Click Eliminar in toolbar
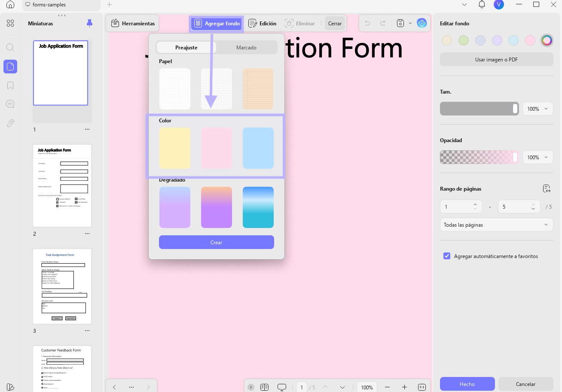 [x=300, y=23]
